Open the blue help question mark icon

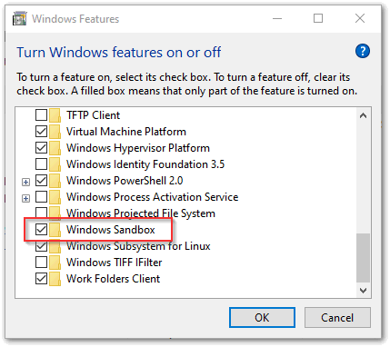[x=363, y=51]
